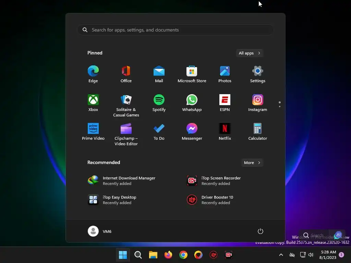
Task: Launch the Photos app
Action: (225, 74)
